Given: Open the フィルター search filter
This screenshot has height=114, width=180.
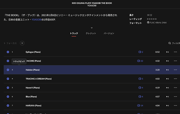Looking at the screenshot, I should click(174, 43).
